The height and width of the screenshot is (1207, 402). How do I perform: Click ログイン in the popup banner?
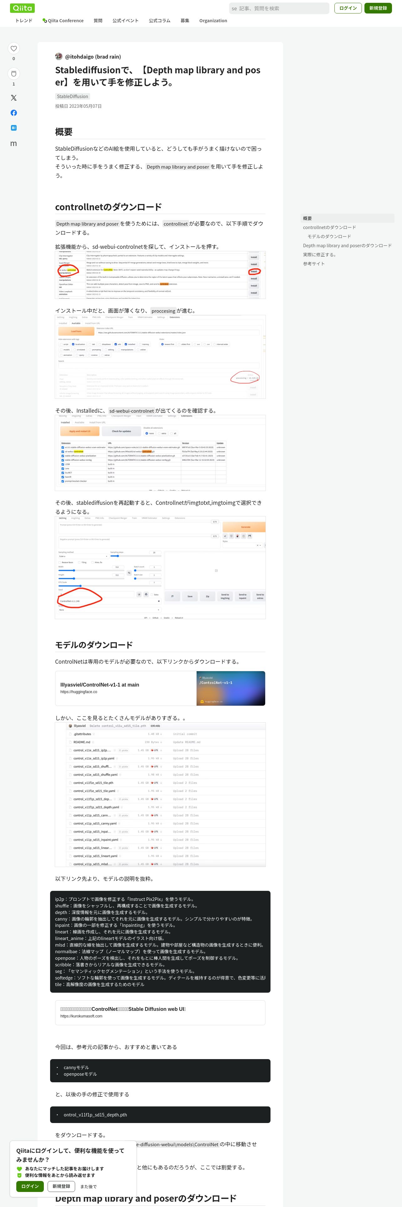[30, 1186]
